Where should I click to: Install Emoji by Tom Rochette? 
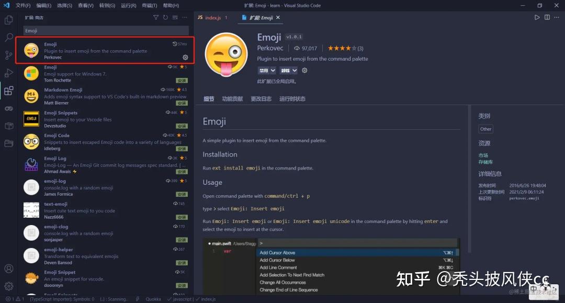click(182, 81)
